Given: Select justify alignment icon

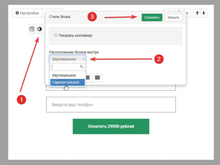Looking at the screenshot, I should [x=97, y=78].
